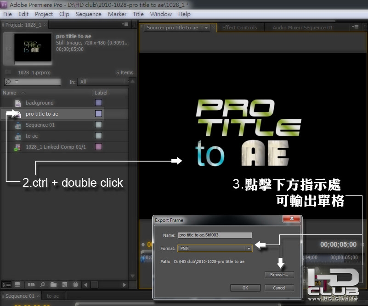Open the Source clip dropdown arrow

pos(206,28)
